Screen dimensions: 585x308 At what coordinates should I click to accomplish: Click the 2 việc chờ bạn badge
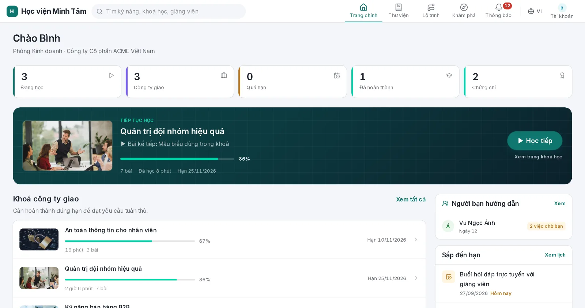point(546,226)
